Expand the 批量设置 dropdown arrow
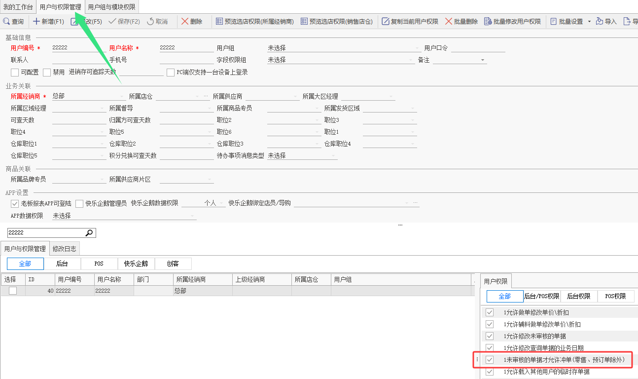The height and width of the screenshot is (379, 638). pos(589,22)
